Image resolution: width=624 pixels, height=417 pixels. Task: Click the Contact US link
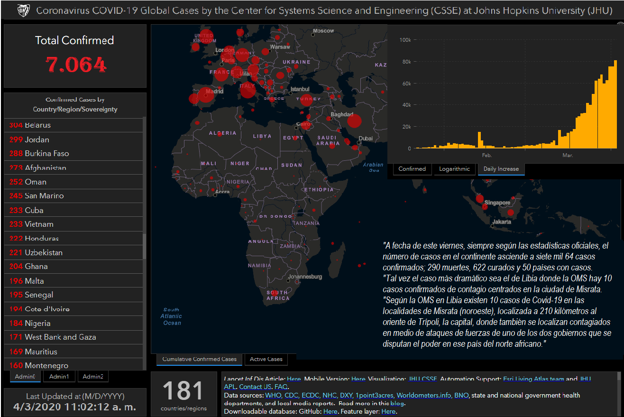255,387
